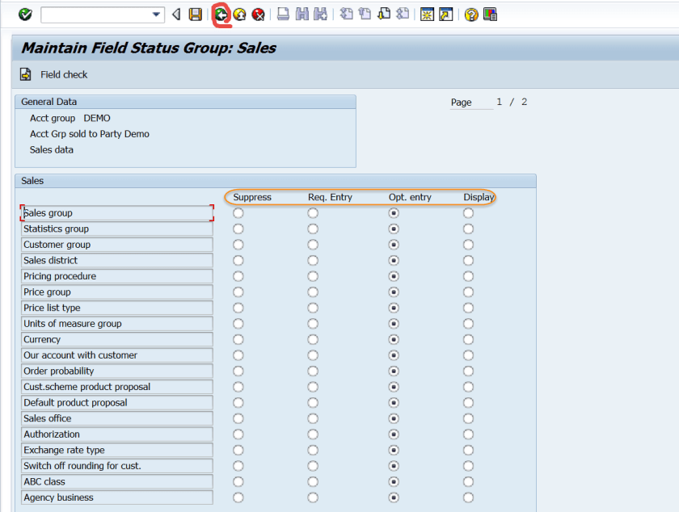Click the Req. Entry column header
Screen dimensions: 679x512
(x=330, y=197)
